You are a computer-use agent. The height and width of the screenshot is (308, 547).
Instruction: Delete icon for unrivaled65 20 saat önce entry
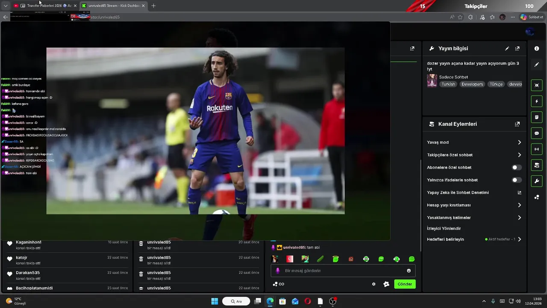click(141, 244)
